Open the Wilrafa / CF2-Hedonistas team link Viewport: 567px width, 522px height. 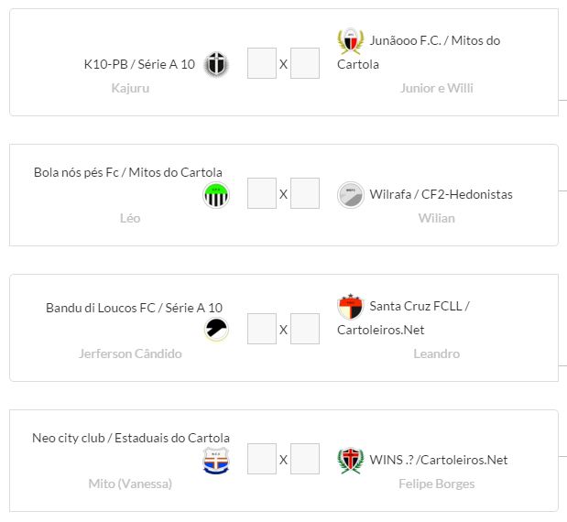coord(441,194)
